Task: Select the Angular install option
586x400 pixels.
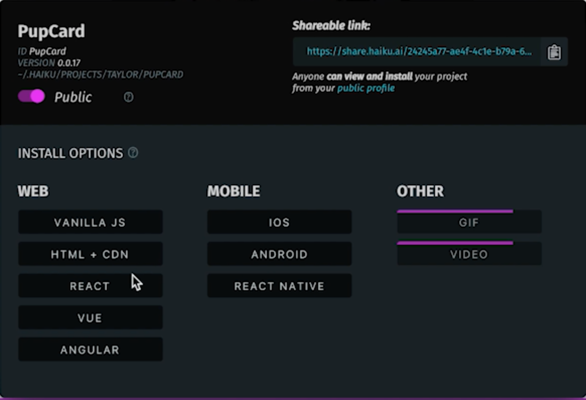Action: 90,349
